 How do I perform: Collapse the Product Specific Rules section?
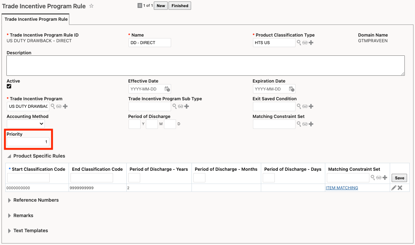[x=9, y=156]
